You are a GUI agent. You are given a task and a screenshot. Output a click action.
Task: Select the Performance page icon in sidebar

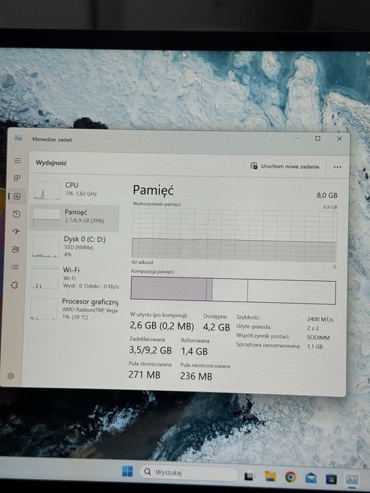18,196
